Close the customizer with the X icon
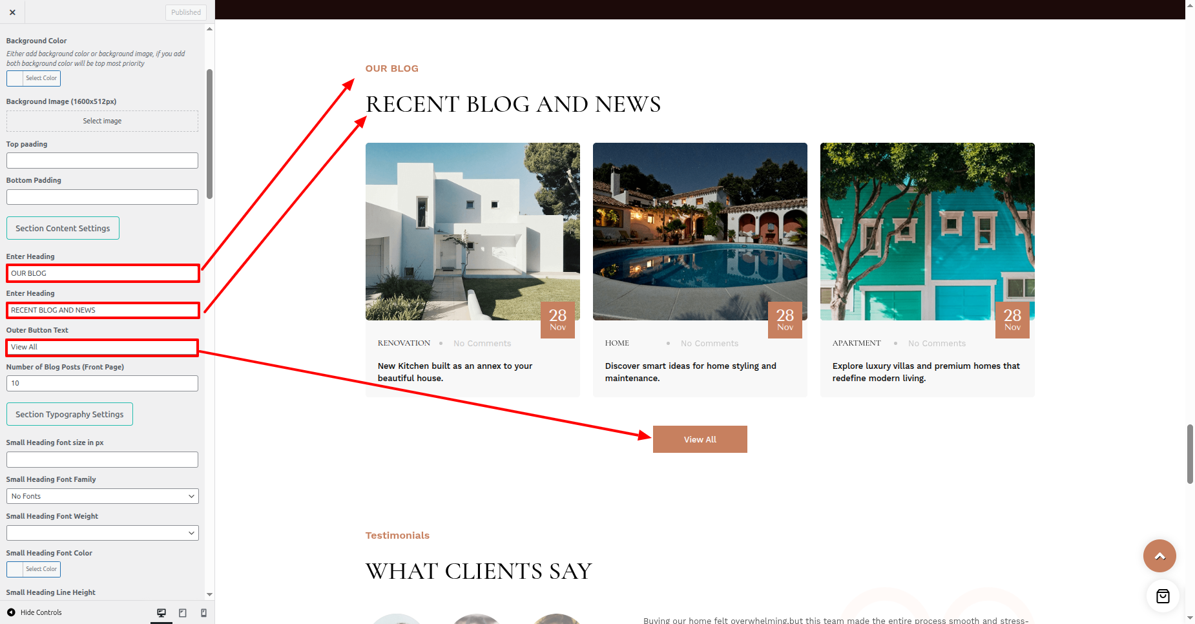 pos(12,12)
